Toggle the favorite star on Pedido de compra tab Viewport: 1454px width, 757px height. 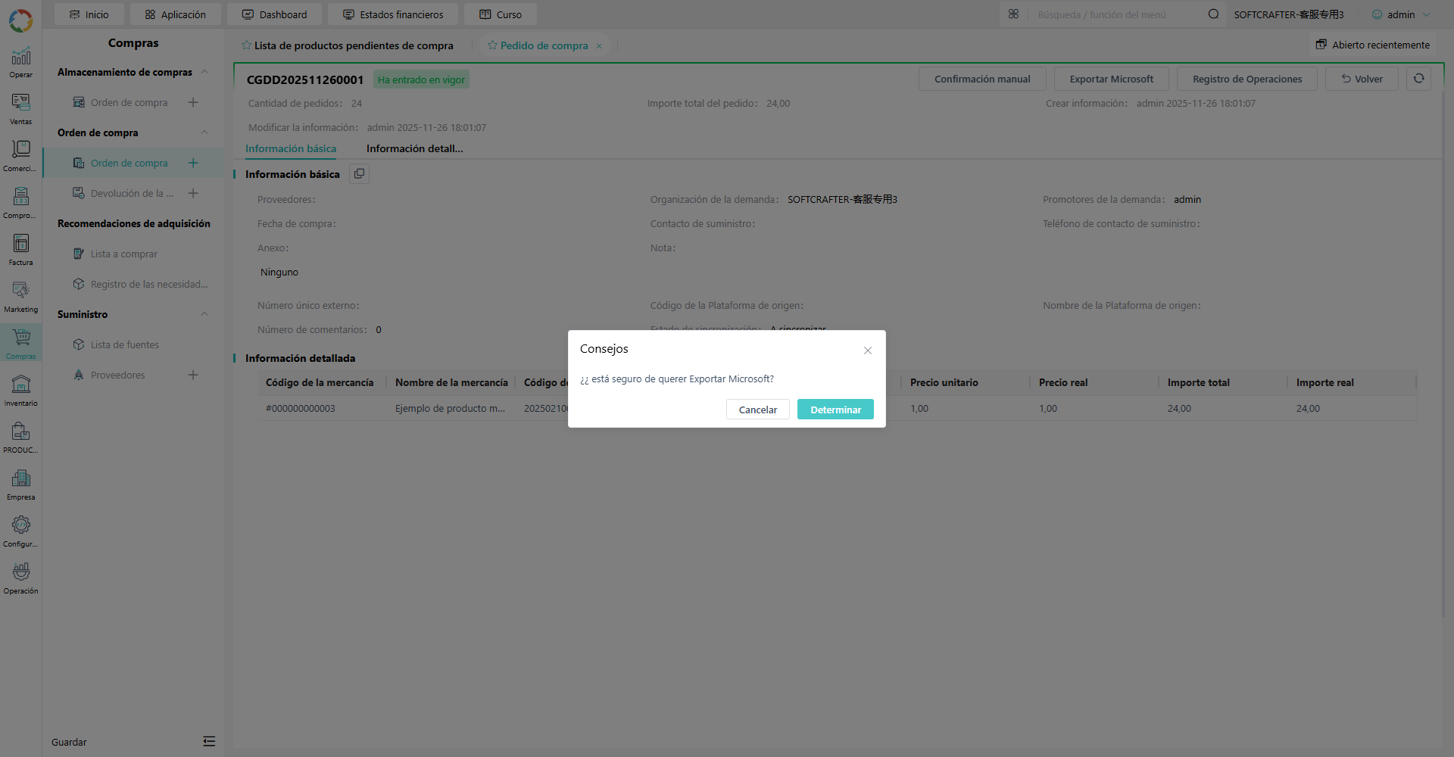tap(492, 45)
